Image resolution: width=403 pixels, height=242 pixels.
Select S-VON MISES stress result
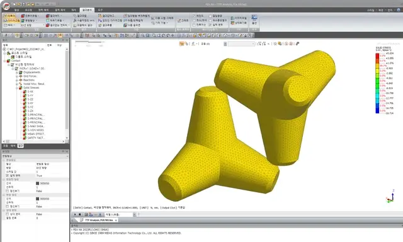click(35, 130)
